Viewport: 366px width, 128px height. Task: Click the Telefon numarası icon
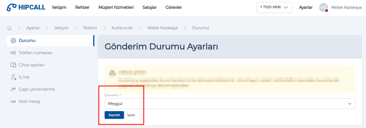coord(13,53)
